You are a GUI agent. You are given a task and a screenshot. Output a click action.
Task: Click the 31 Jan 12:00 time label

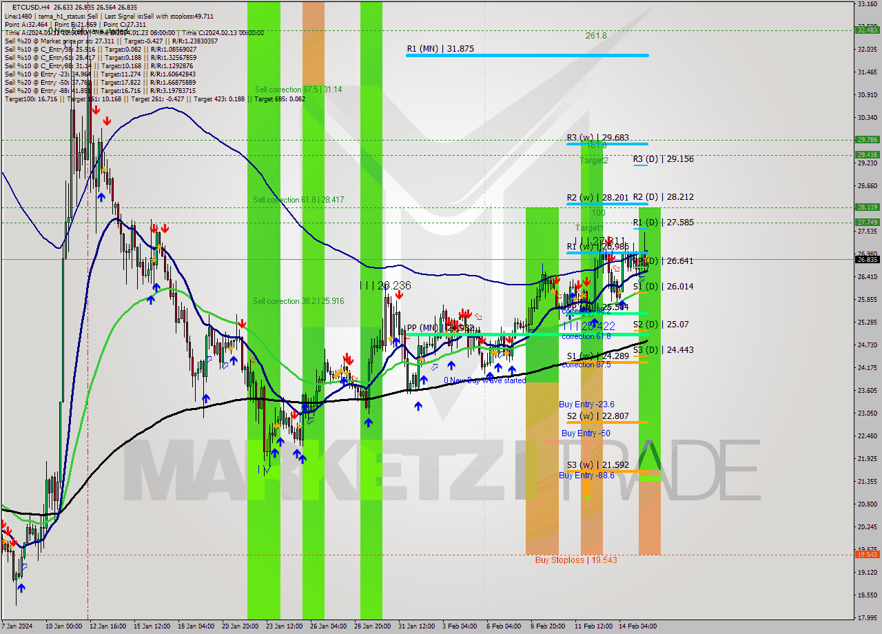pyautogui.click(x=416, y=626)
